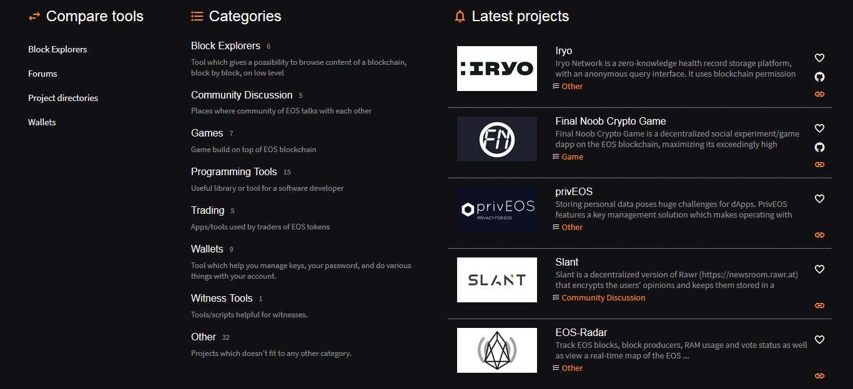Open the Slant project title
853x389 pixels.
click(x=567, y=262)
